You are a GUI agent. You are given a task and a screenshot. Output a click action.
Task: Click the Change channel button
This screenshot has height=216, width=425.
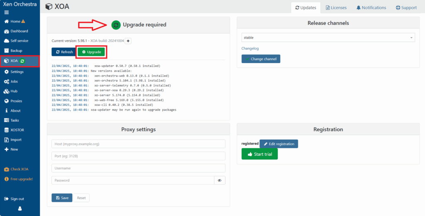coord(261,59)
